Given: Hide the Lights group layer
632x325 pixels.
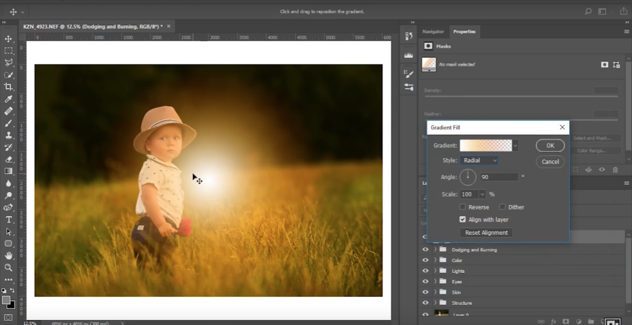Looking at the screenshot, I should [x=425, y=271].
